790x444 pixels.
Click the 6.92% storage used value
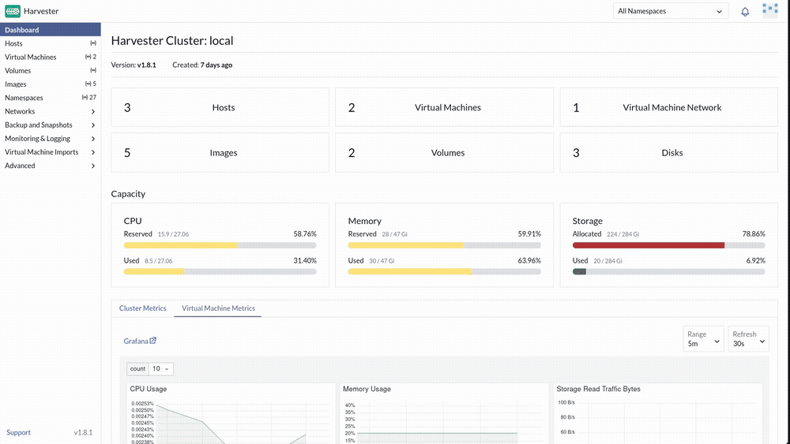756,260
